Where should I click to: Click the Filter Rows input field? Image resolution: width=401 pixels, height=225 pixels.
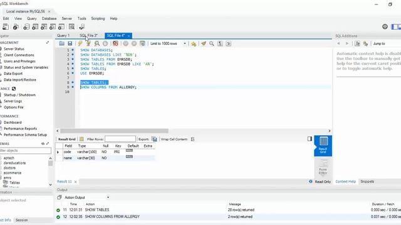coord(120,139)
